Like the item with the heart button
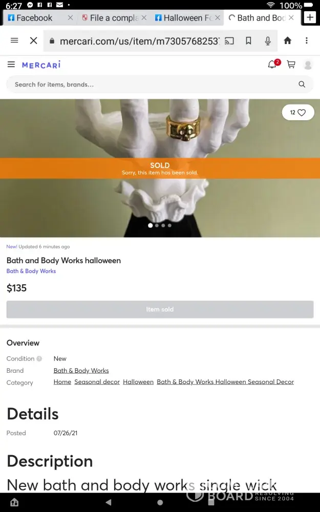This screenshot has width=320, height=512. (x=298, y=112)
